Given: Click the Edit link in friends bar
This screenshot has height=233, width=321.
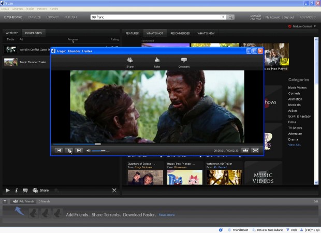Looking at the screenshot, I should pos(316,201).
